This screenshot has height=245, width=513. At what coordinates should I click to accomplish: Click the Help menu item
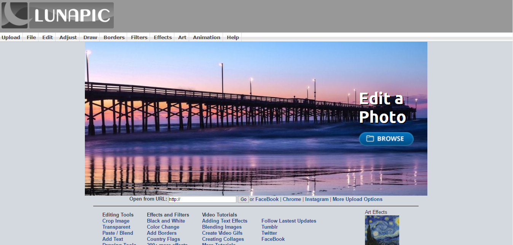[x=233, y=37]
